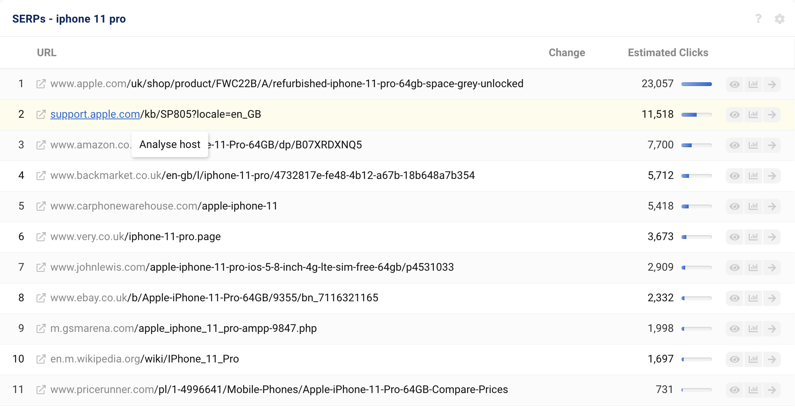Screen dimensions: 795x411
Task: Show history chart for wikipedia row
Action: (753, 359)
